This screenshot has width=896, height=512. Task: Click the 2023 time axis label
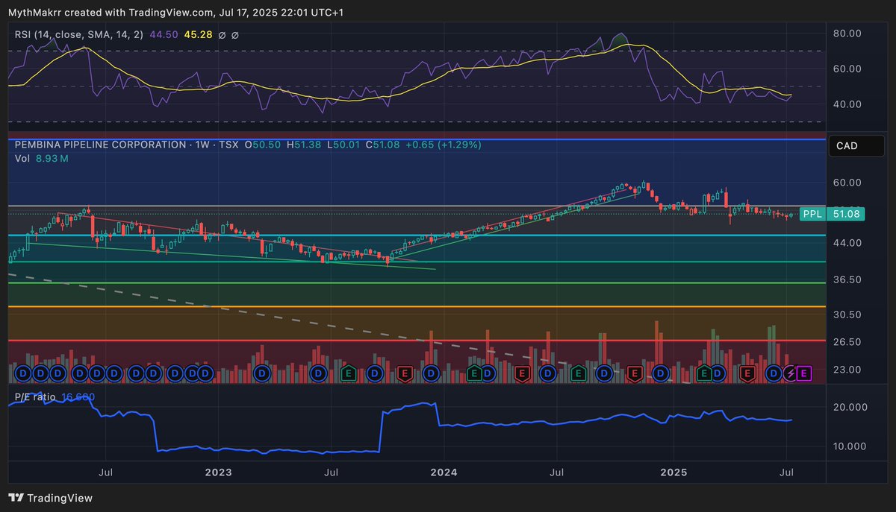tap(218, 472)
